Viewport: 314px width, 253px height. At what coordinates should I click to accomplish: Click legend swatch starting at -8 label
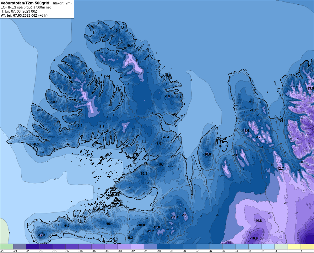pos(190,247)
